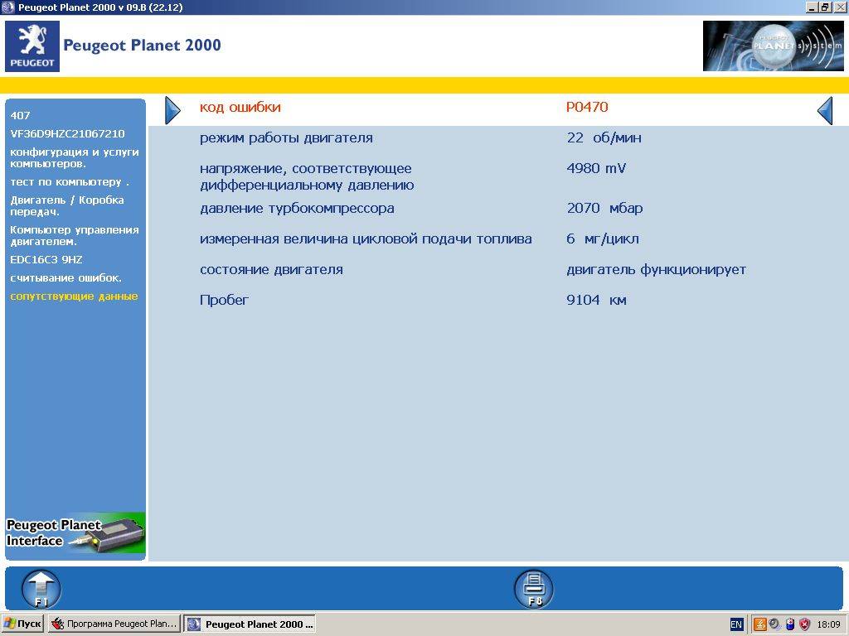Open the red security shield tray icon

pyautogui.click(x=804, y=624)
